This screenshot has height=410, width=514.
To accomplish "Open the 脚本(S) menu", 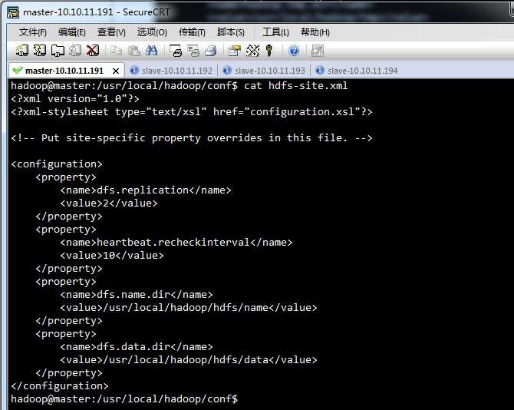I will [230, 32].
